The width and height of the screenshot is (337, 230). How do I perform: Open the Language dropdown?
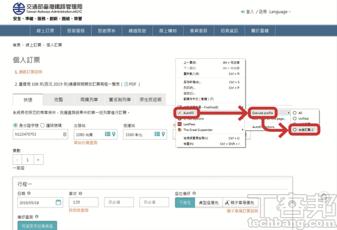[280, 12]
